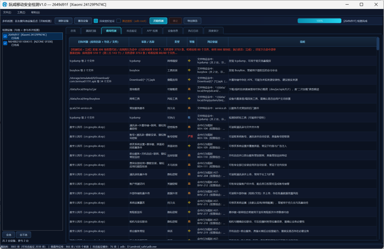Click the 100% detection progress bar

[x=319, y=21]
